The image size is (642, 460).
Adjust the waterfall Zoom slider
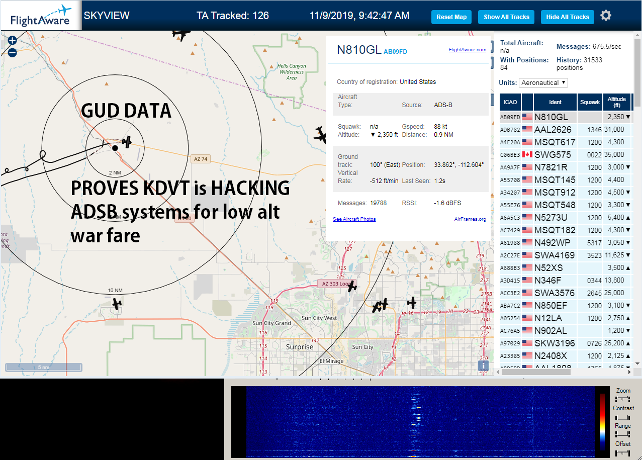pos(623,399)
